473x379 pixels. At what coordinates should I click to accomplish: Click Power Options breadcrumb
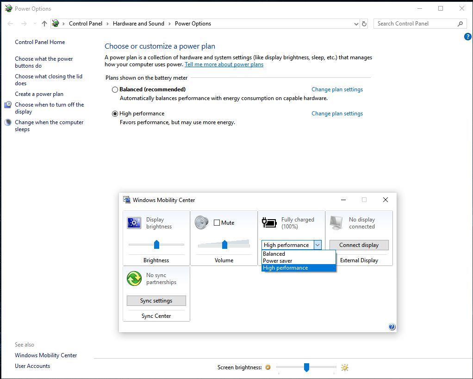click(x=193, y=24)
